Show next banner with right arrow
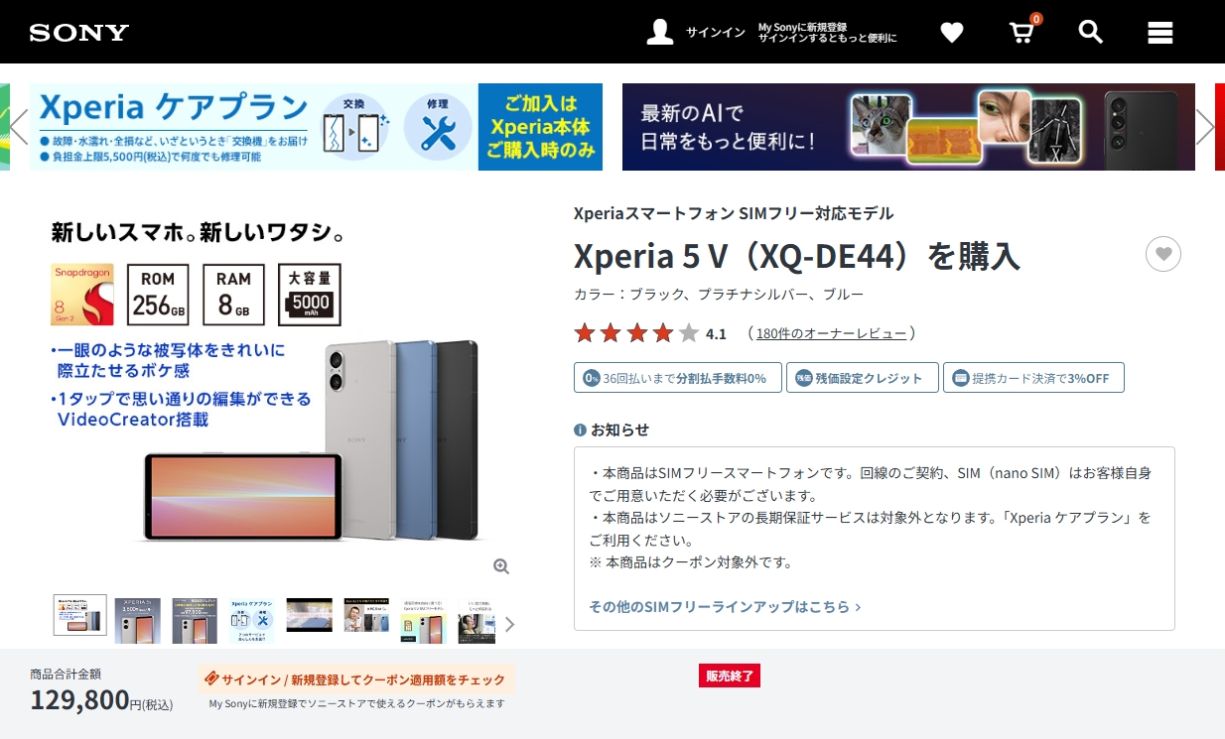The image size is (1225, 739). (x=1205, y=126)
